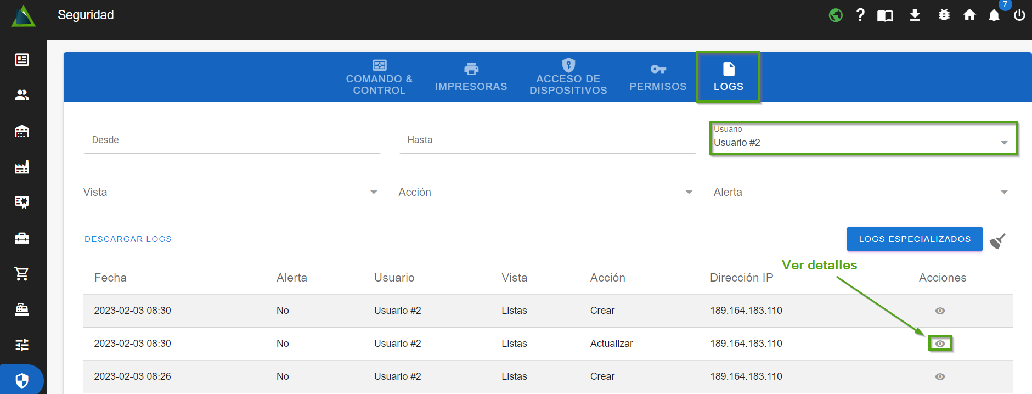This screenshot has width=1032, height=394.
Task: Click the Logs Especializados button
Action: (x=914, y=239)
